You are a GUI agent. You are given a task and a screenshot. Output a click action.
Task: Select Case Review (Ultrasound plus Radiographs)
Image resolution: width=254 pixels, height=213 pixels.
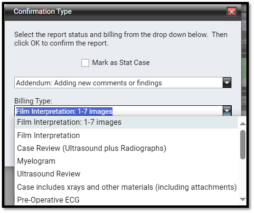pyautogui.click(x=126, y=148)
